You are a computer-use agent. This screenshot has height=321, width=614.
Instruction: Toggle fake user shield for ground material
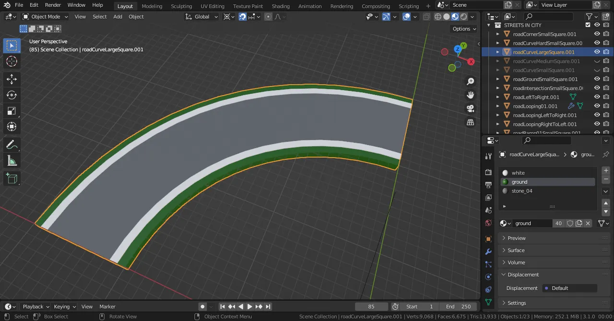(570, 223)
